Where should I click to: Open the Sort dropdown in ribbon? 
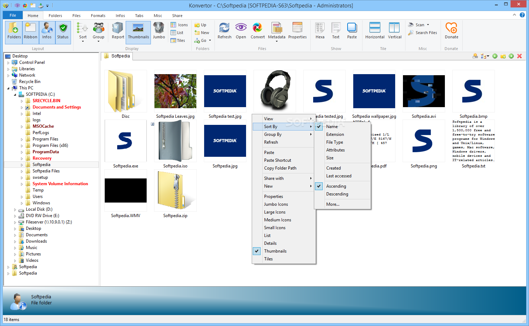(83, 32)
